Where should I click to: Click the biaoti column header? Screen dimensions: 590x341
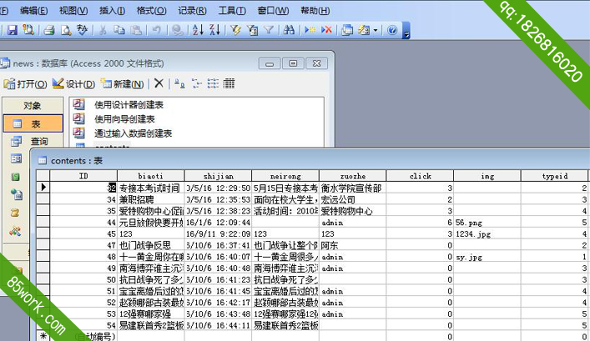(x=151, y=176)
